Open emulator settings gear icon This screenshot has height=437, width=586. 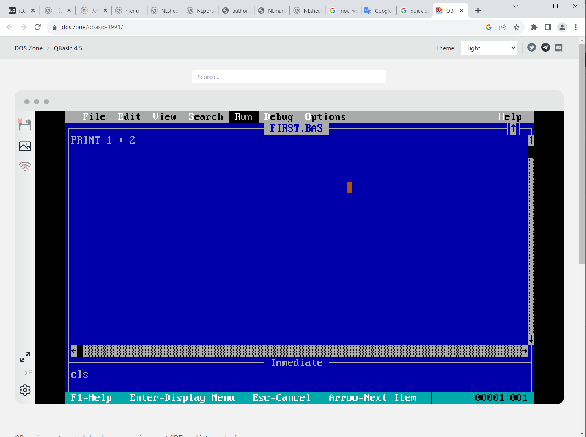[25, 390]
